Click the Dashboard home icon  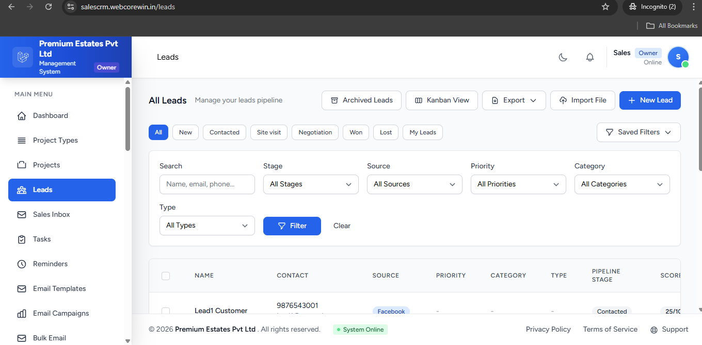pos(22,116)
